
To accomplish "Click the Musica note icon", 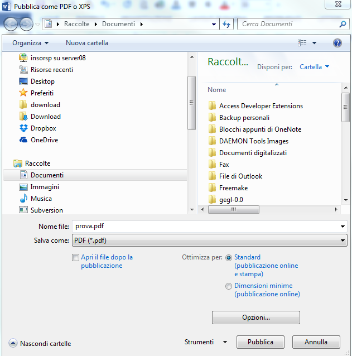I will click(x=23, y=199).
